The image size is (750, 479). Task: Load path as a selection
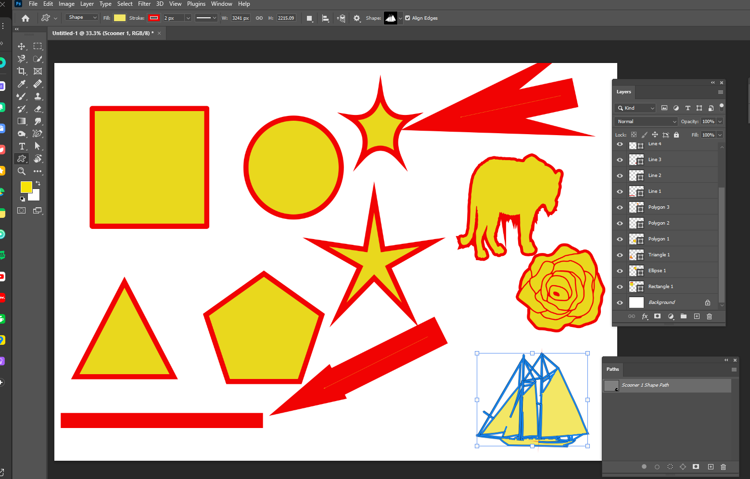670,466
